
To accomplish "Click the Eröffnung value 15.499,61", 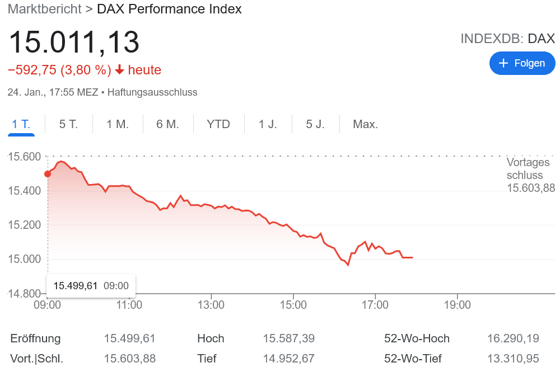I will tap(129, 338).
